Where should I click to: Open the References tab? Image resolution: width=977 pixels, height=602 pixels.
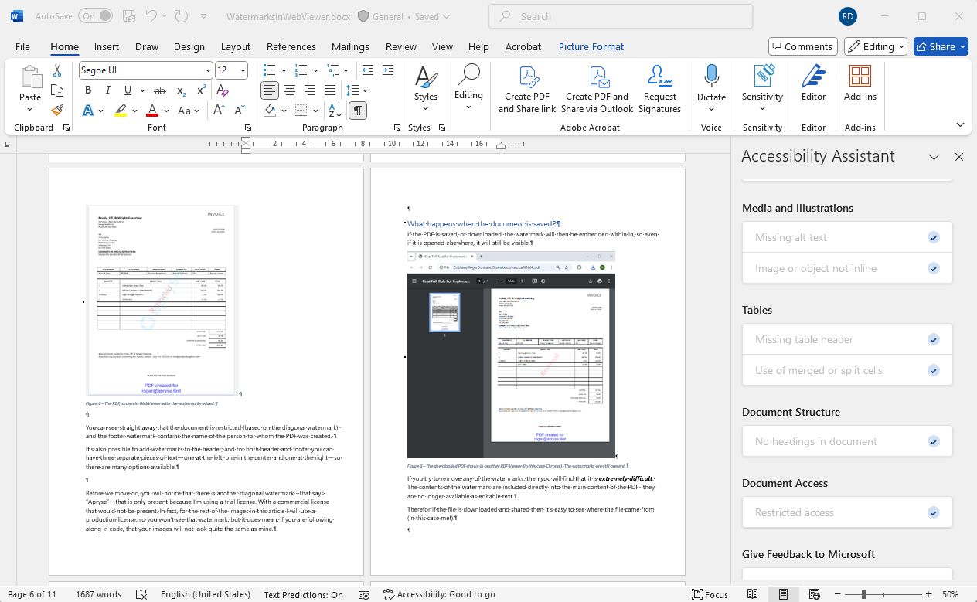291,46
